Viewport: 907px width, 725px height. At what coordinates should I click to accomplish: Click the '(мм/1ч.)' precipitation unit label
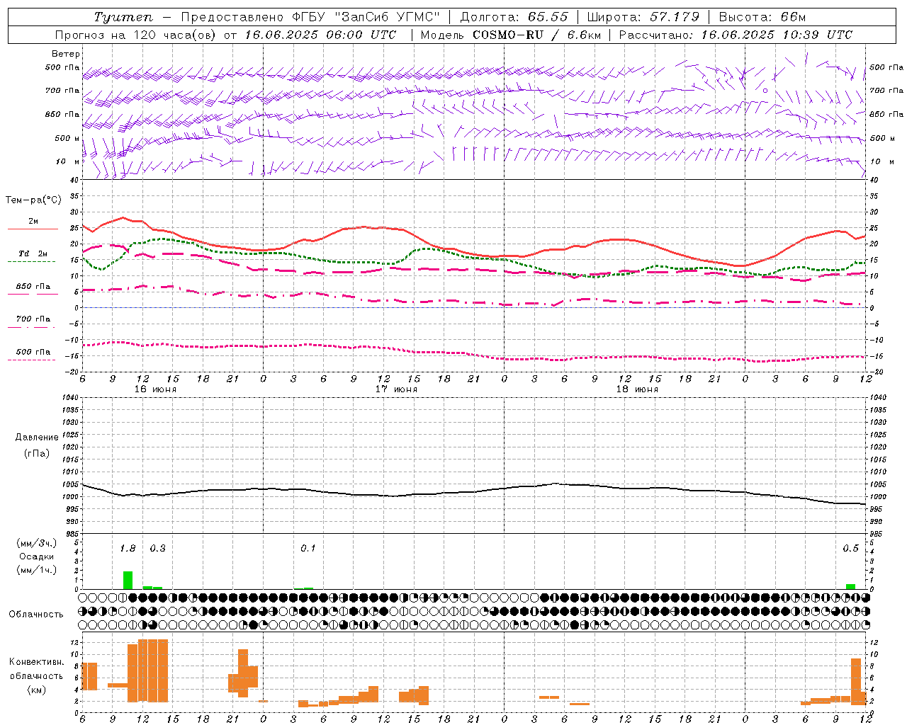tap(37, 570)
